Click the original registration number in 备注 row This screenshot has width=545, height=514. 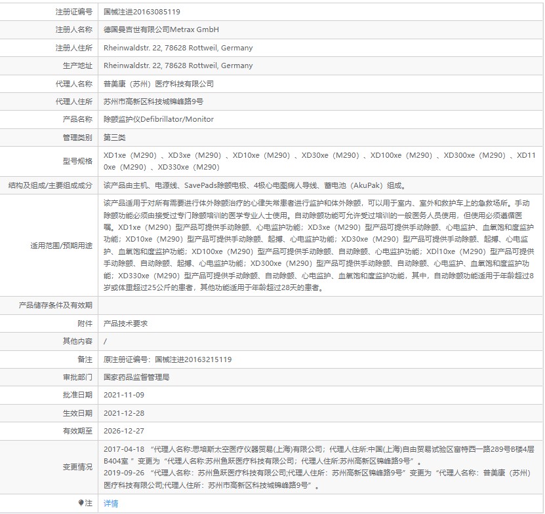coord(168,359)
